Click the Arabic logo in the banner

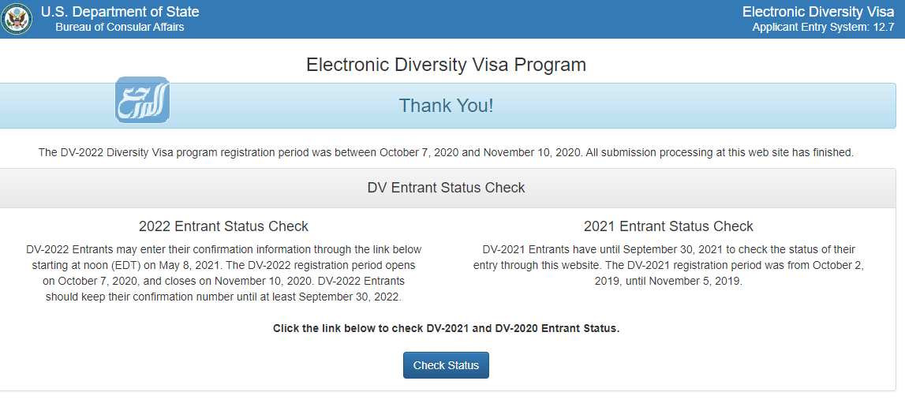coord(143,100)
